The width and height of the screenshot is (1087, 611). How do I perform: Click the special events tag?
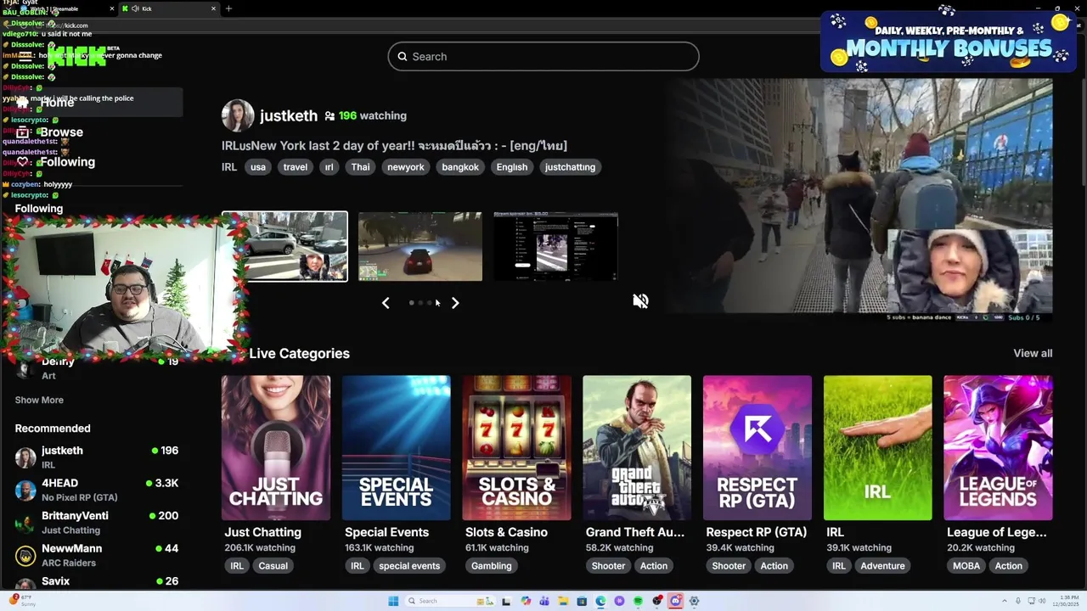(x=409, y=566)
